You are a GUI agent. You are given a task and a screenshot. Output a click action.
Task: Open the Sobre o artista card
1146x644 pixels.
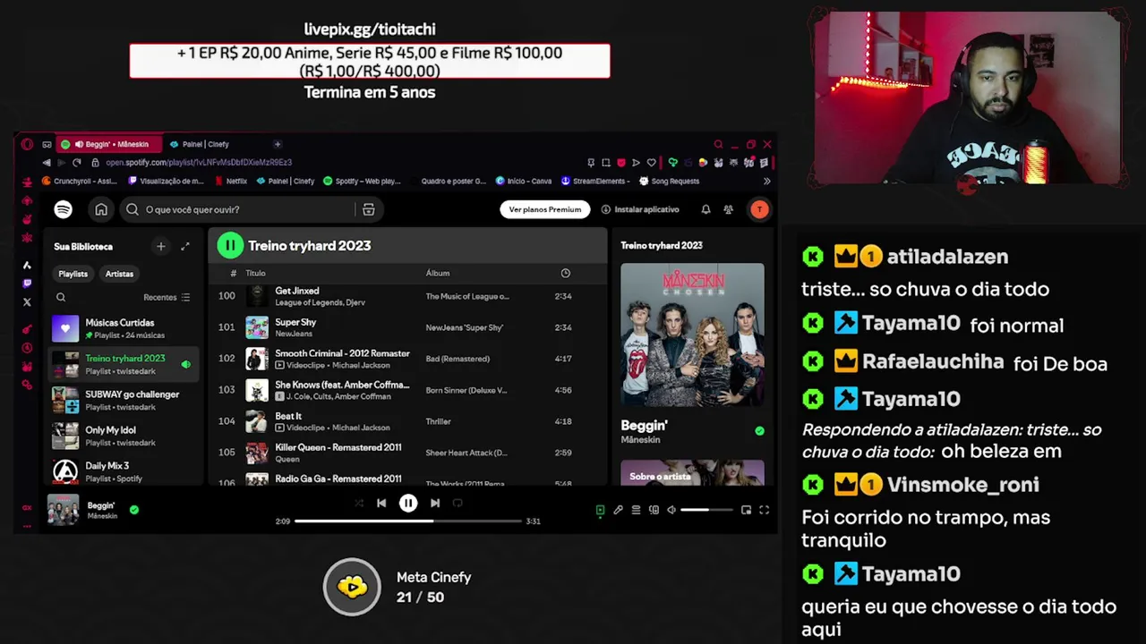point(692,473)
